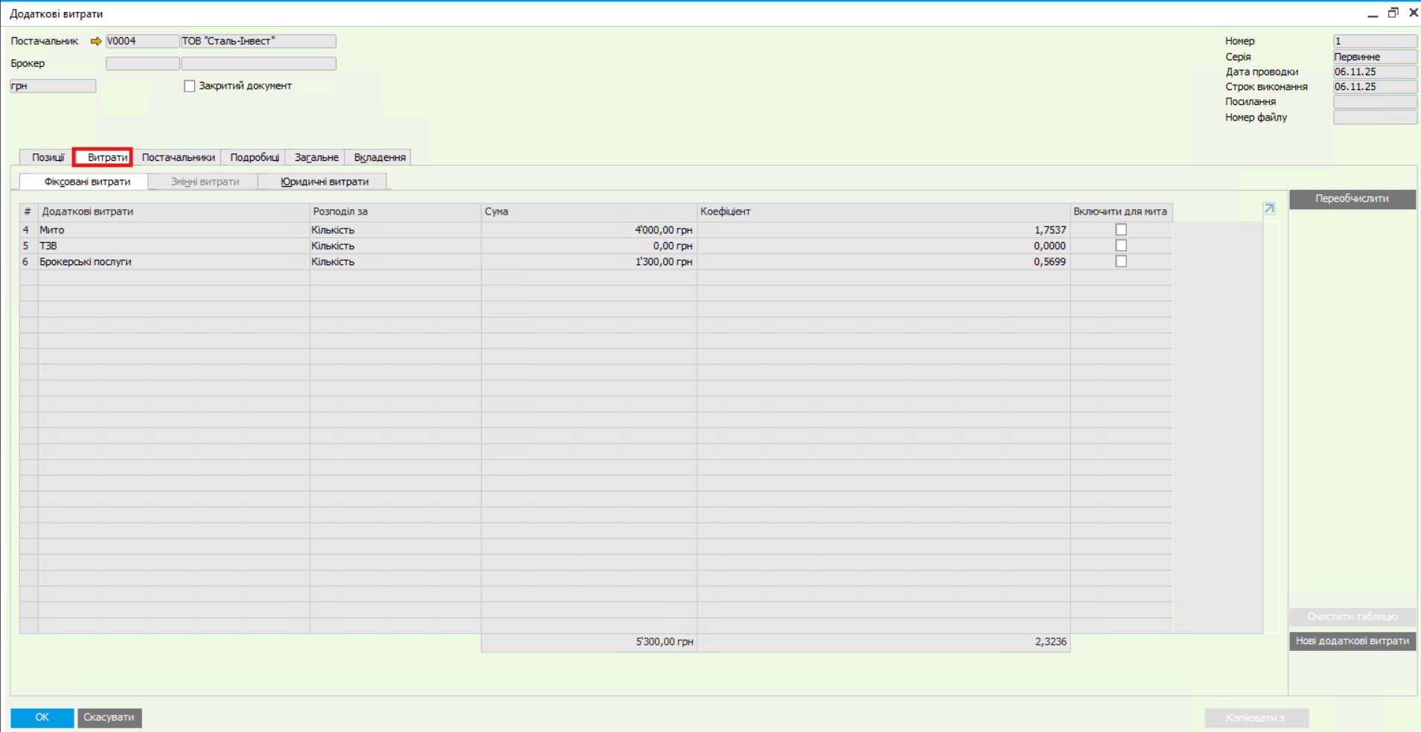This screenshot has width=1421, height=732.
Task: Click the Скасувати button
Action: (109, 717)
